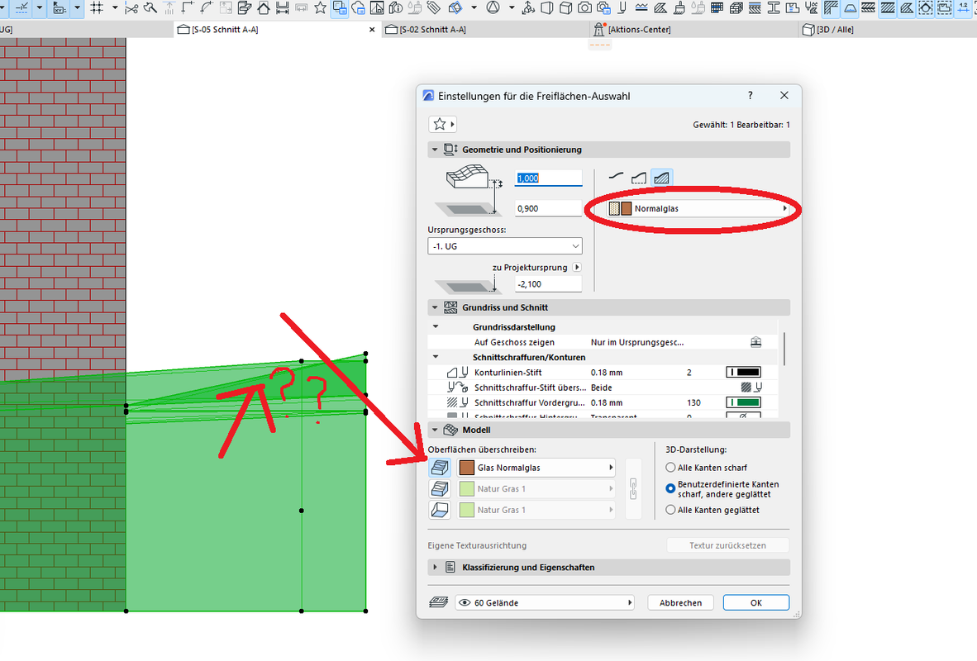Click the grid snap icon in toolbar

coord(97,8)
